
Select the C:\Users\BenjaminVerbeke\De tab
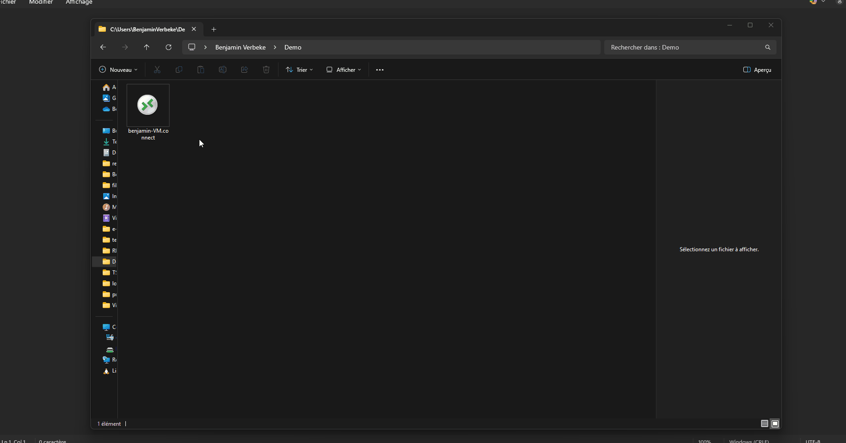click(x=148, y=29)
